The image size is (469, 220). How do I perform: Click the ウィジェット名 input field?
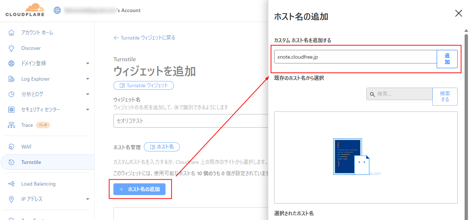[x=191, y=121]
